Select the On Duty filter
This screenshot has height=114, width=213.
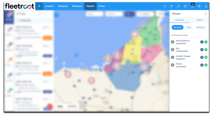pyautogui.click(x=177, y=28)
